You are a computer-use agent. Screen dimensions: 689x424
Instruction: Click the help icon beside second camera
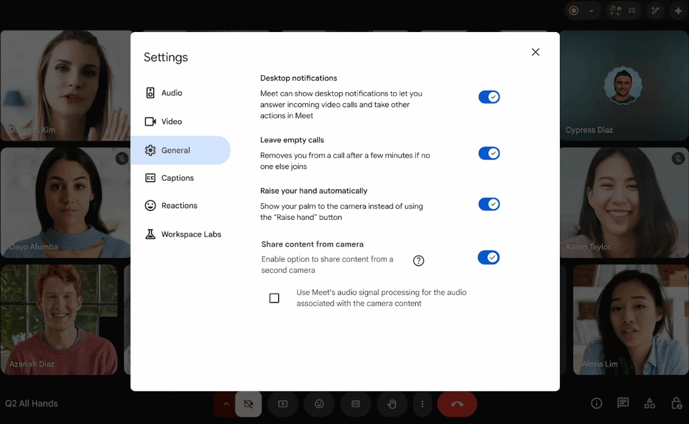pyautogui.click(x=419, y=261)
